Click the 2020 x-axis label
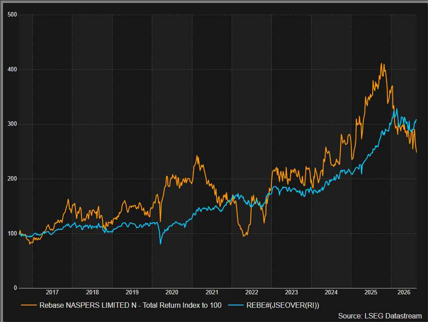The height and width of the screenshot is (322, 428). 172,292
